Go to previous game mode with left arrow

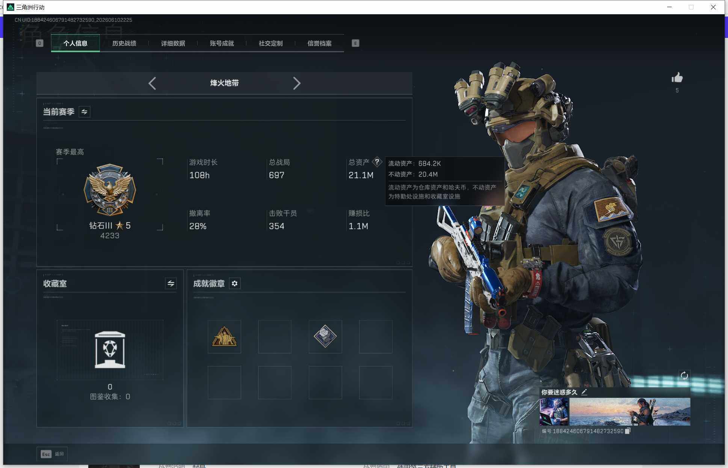click(152, 83)
